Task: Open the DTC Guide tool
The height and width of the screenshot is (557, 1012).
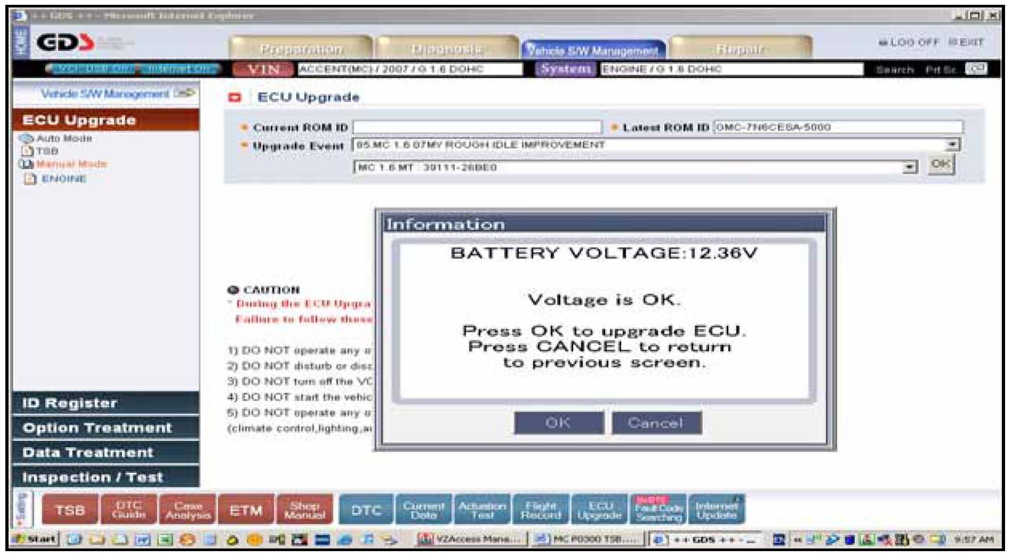Action: click(129, 510)
